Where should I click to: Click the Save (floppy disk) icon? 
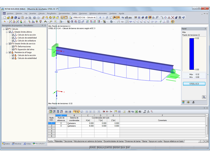19,17
